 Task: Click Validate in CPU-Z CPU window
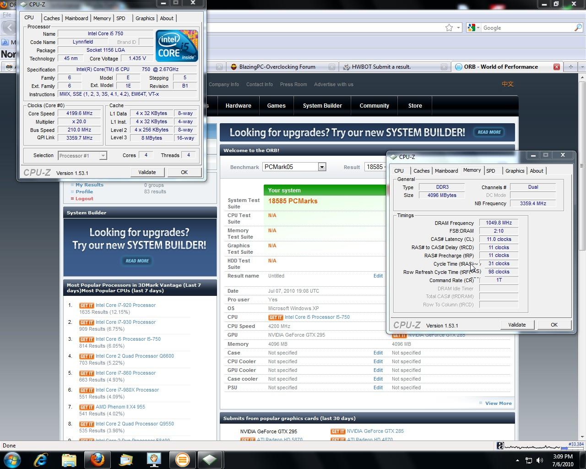coord(147,172)
